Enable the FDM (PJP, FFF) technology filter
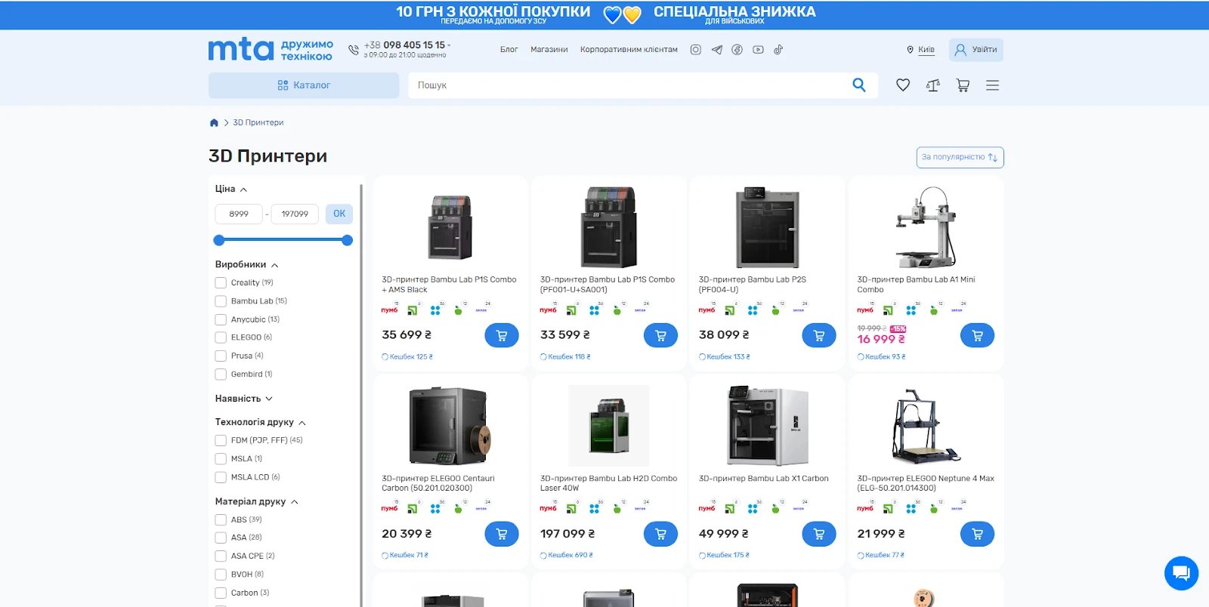This screenshot has height=607, width=1209. pos(221,440)
